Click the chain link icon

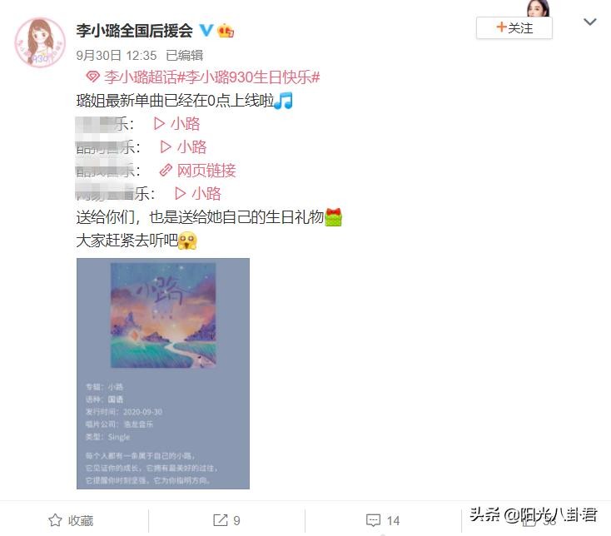[x=166, y=171]
